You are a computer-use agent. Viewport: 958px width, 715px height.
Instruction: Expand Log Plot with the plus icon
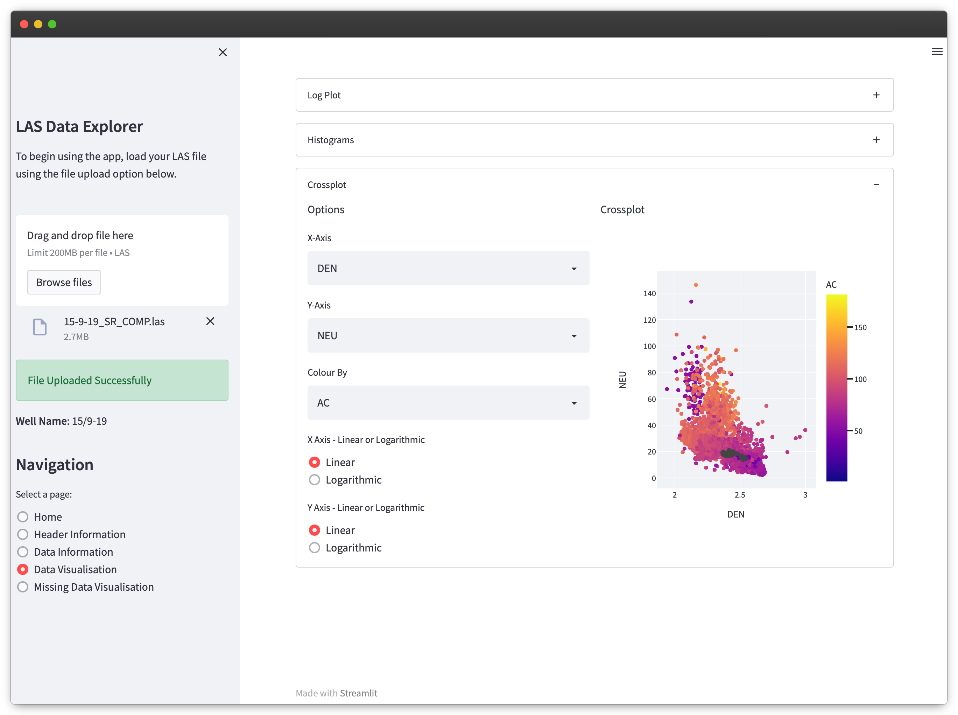876,95
